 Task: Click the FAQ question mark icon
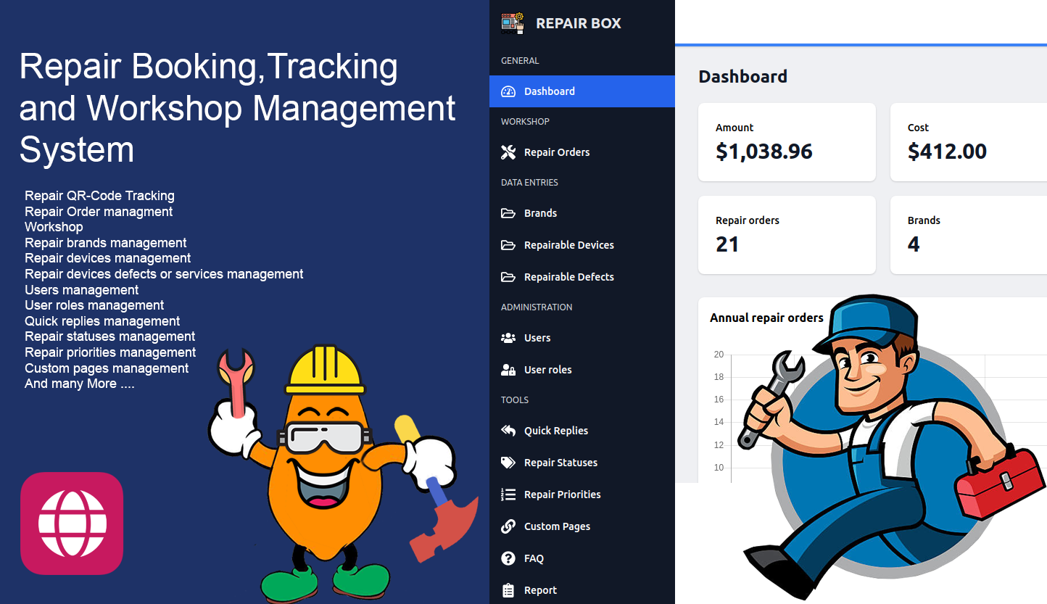508,558
